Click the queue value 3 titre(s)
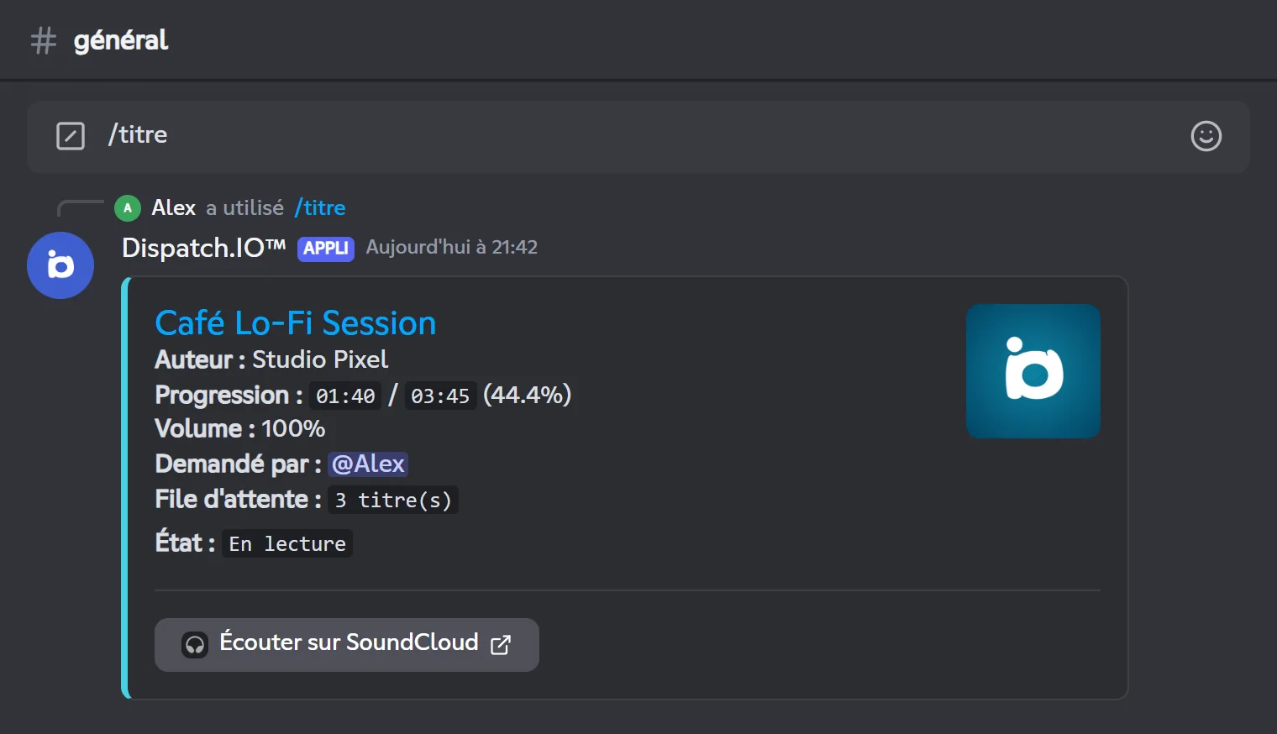Viewport: 1277px width, 734px height. coord(393,500)
